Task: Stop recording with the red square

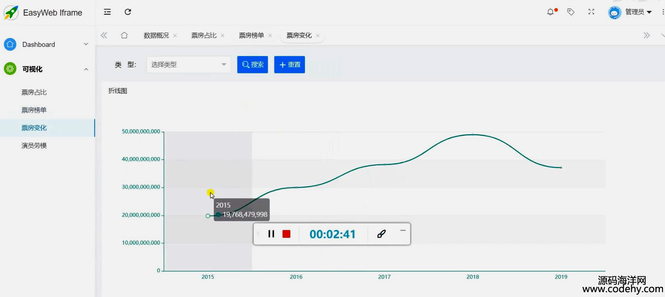Action: (286, 234)
